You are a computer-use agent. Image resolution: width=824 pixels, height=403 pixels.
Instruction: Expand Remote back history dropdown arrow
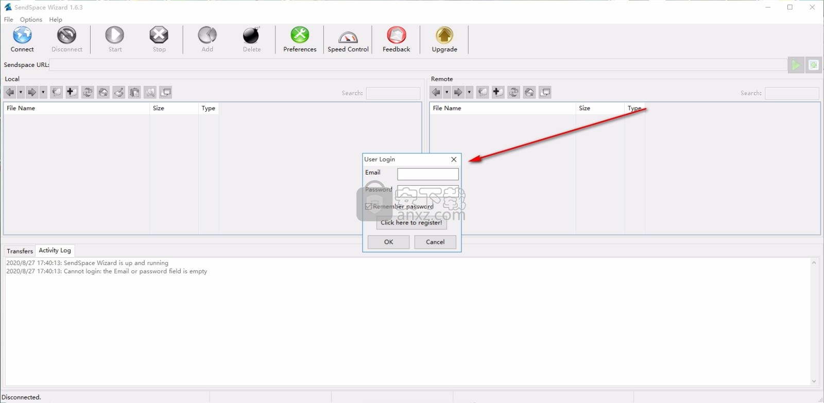pyautogui.click(x=447, y=92)
